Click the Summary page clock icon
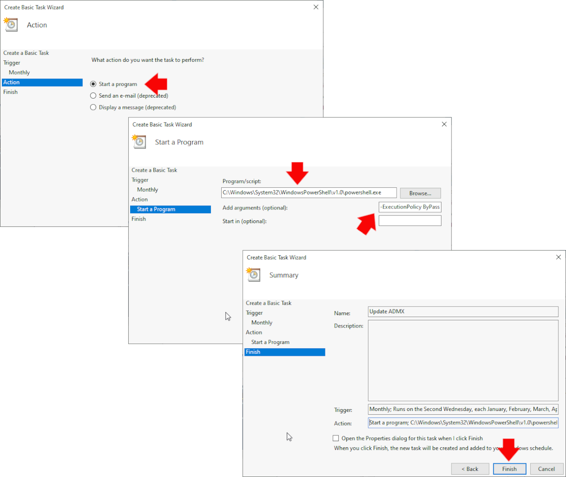 253,275
